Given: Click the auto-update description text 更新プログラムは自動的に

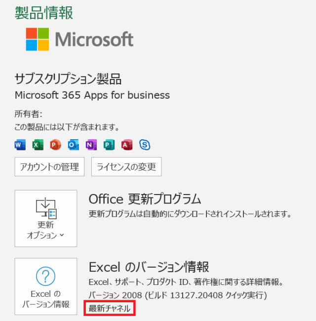Looking at the screenshot, I should (190, 214).
